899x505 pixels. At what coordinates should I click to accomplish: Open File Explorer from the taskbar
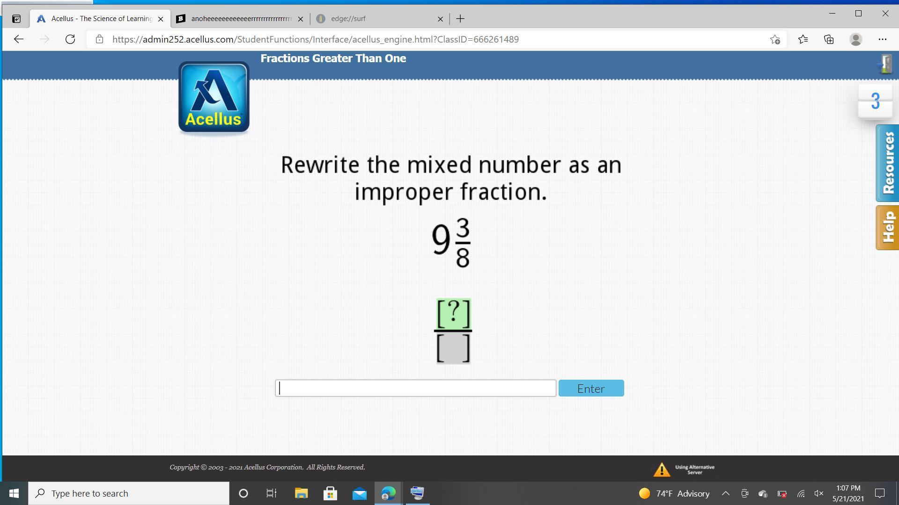301,493
